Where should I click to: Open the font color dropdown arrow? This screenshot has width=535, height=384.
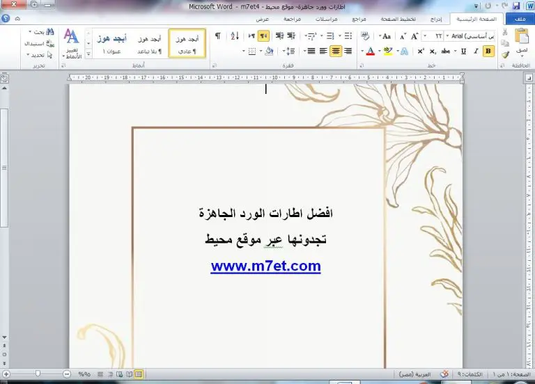(362, 51)
